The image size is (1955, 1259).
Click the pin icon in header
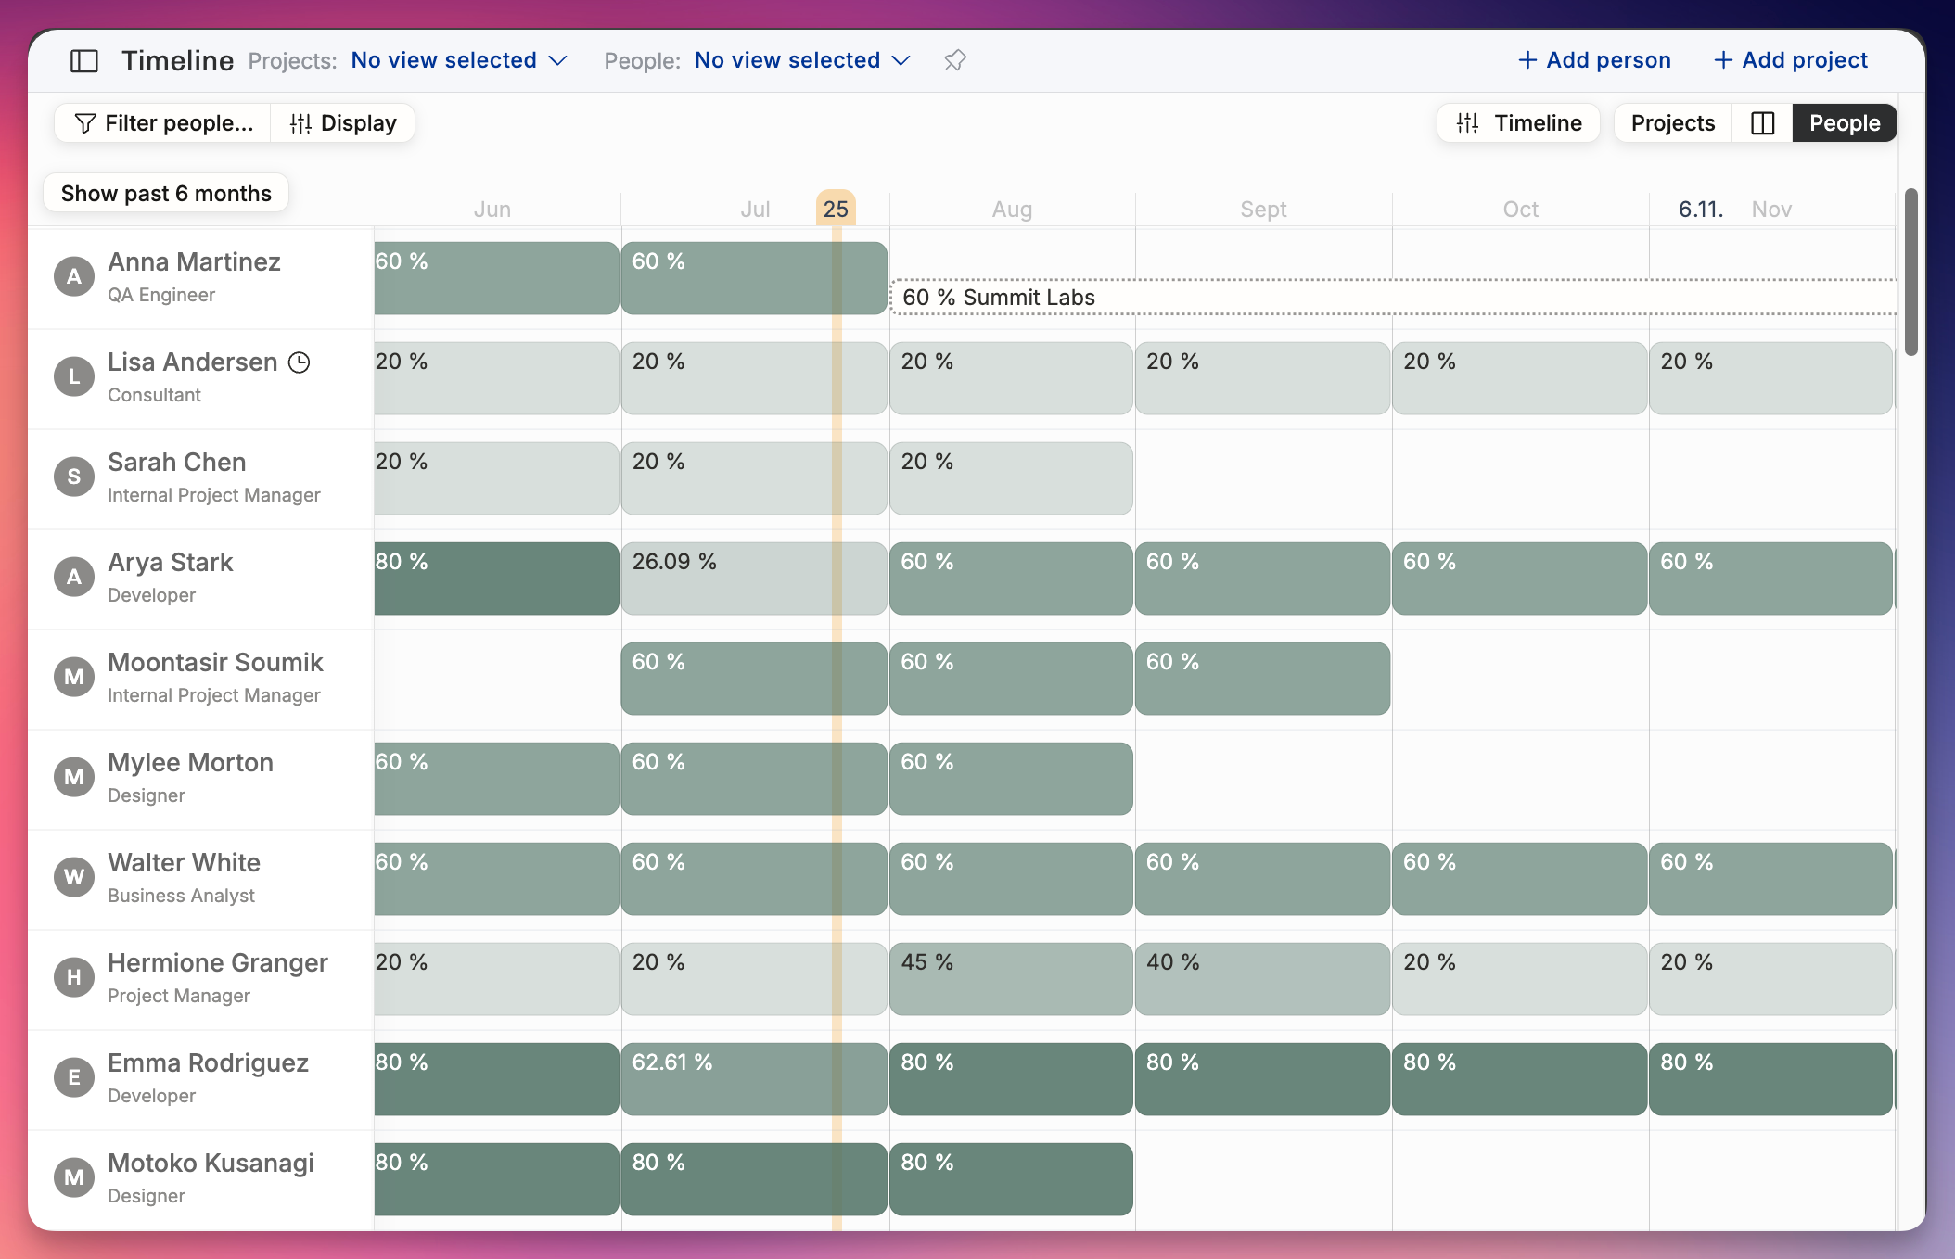[955, 60]
